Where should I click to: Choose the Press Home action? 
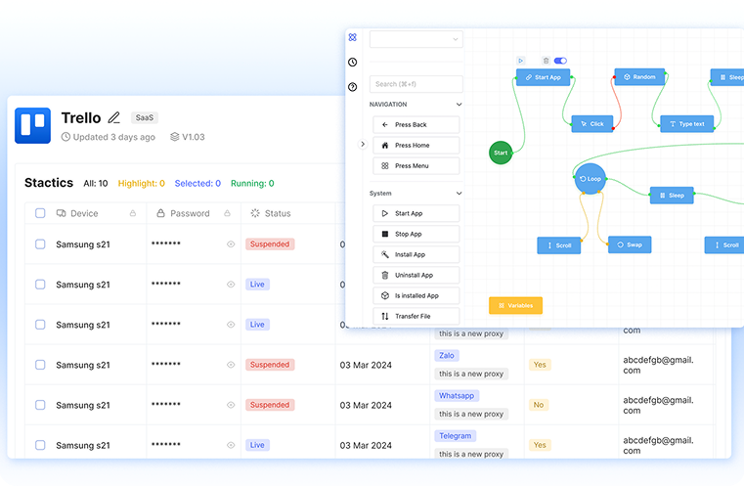pos(416,146)
